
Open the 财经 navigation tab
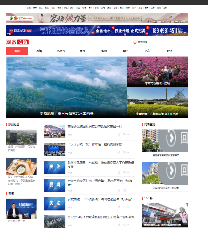tap(169, 51)
